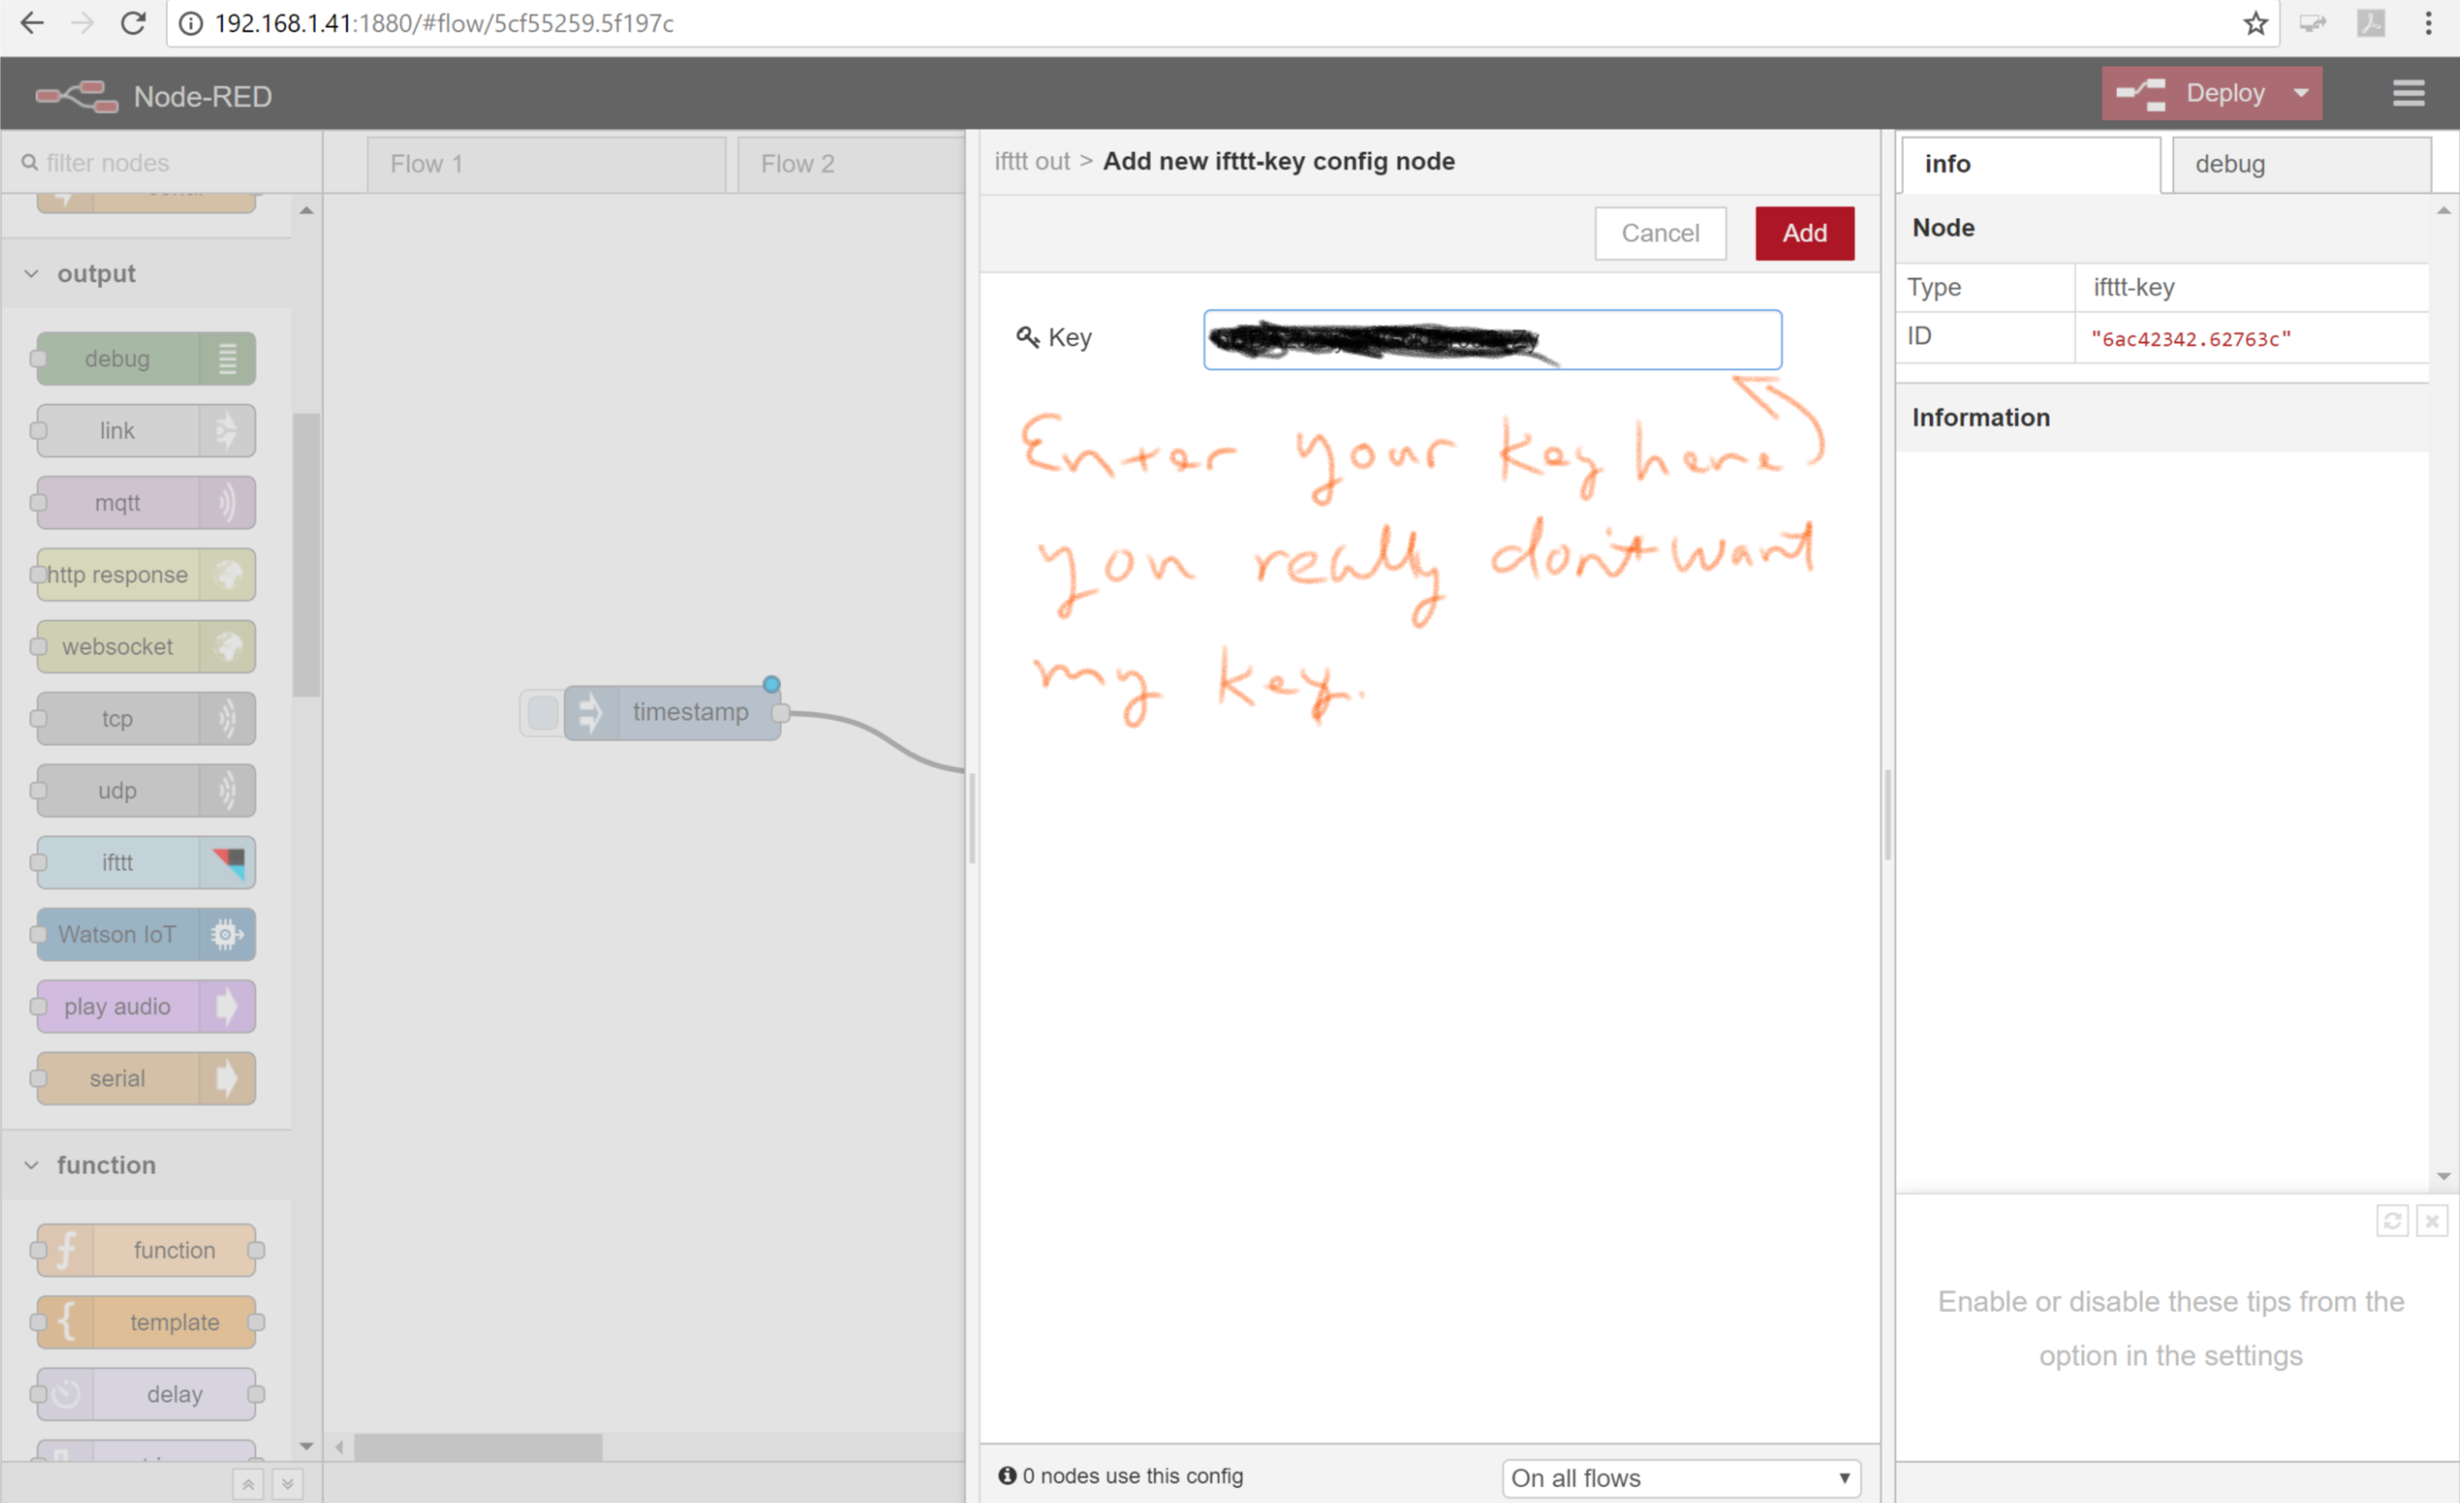Open the Node-RED hamburger menu
The height and width of the screenshot is (1503, 2460).
pos(2408,93)
